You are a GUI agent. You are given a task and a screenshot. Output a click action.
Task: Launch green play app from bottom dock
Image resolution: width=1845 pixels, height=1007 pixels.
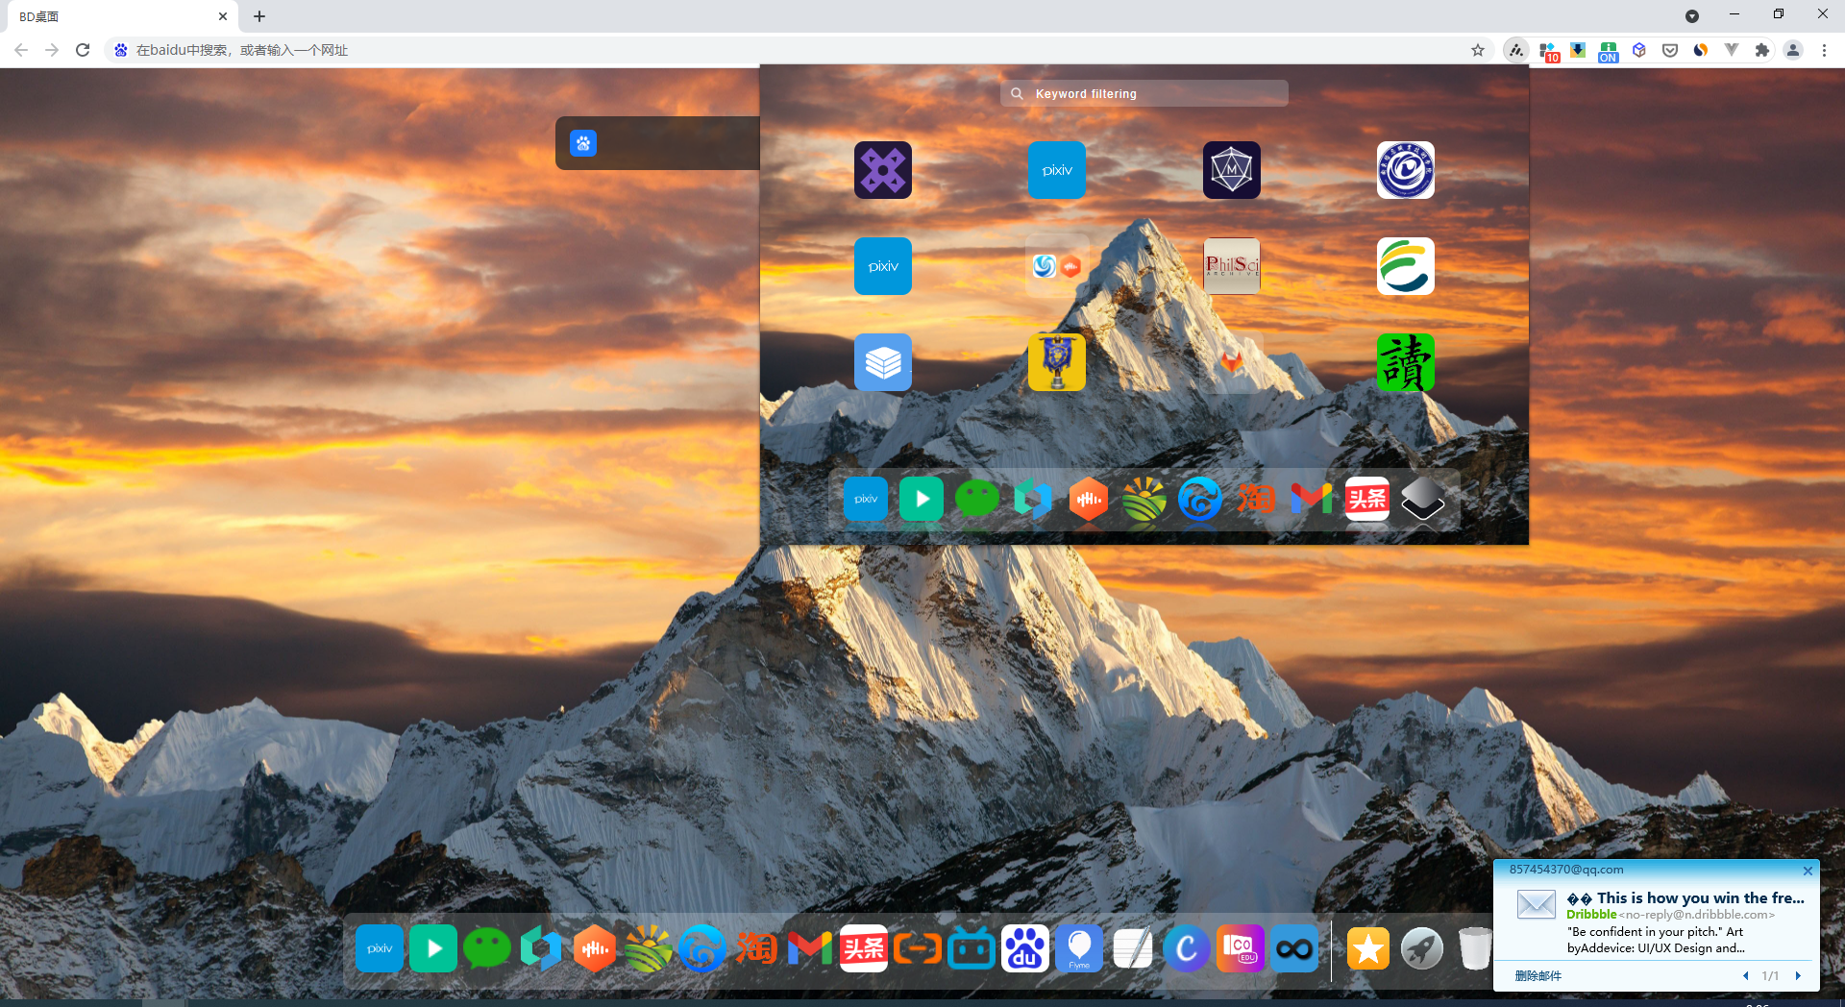(x=433, y=948)
